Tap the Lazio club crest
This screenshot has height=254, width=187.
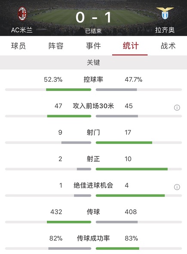coord(165,13)
